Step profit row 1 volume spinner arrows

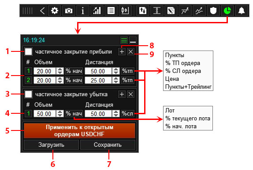pos(60,71)
